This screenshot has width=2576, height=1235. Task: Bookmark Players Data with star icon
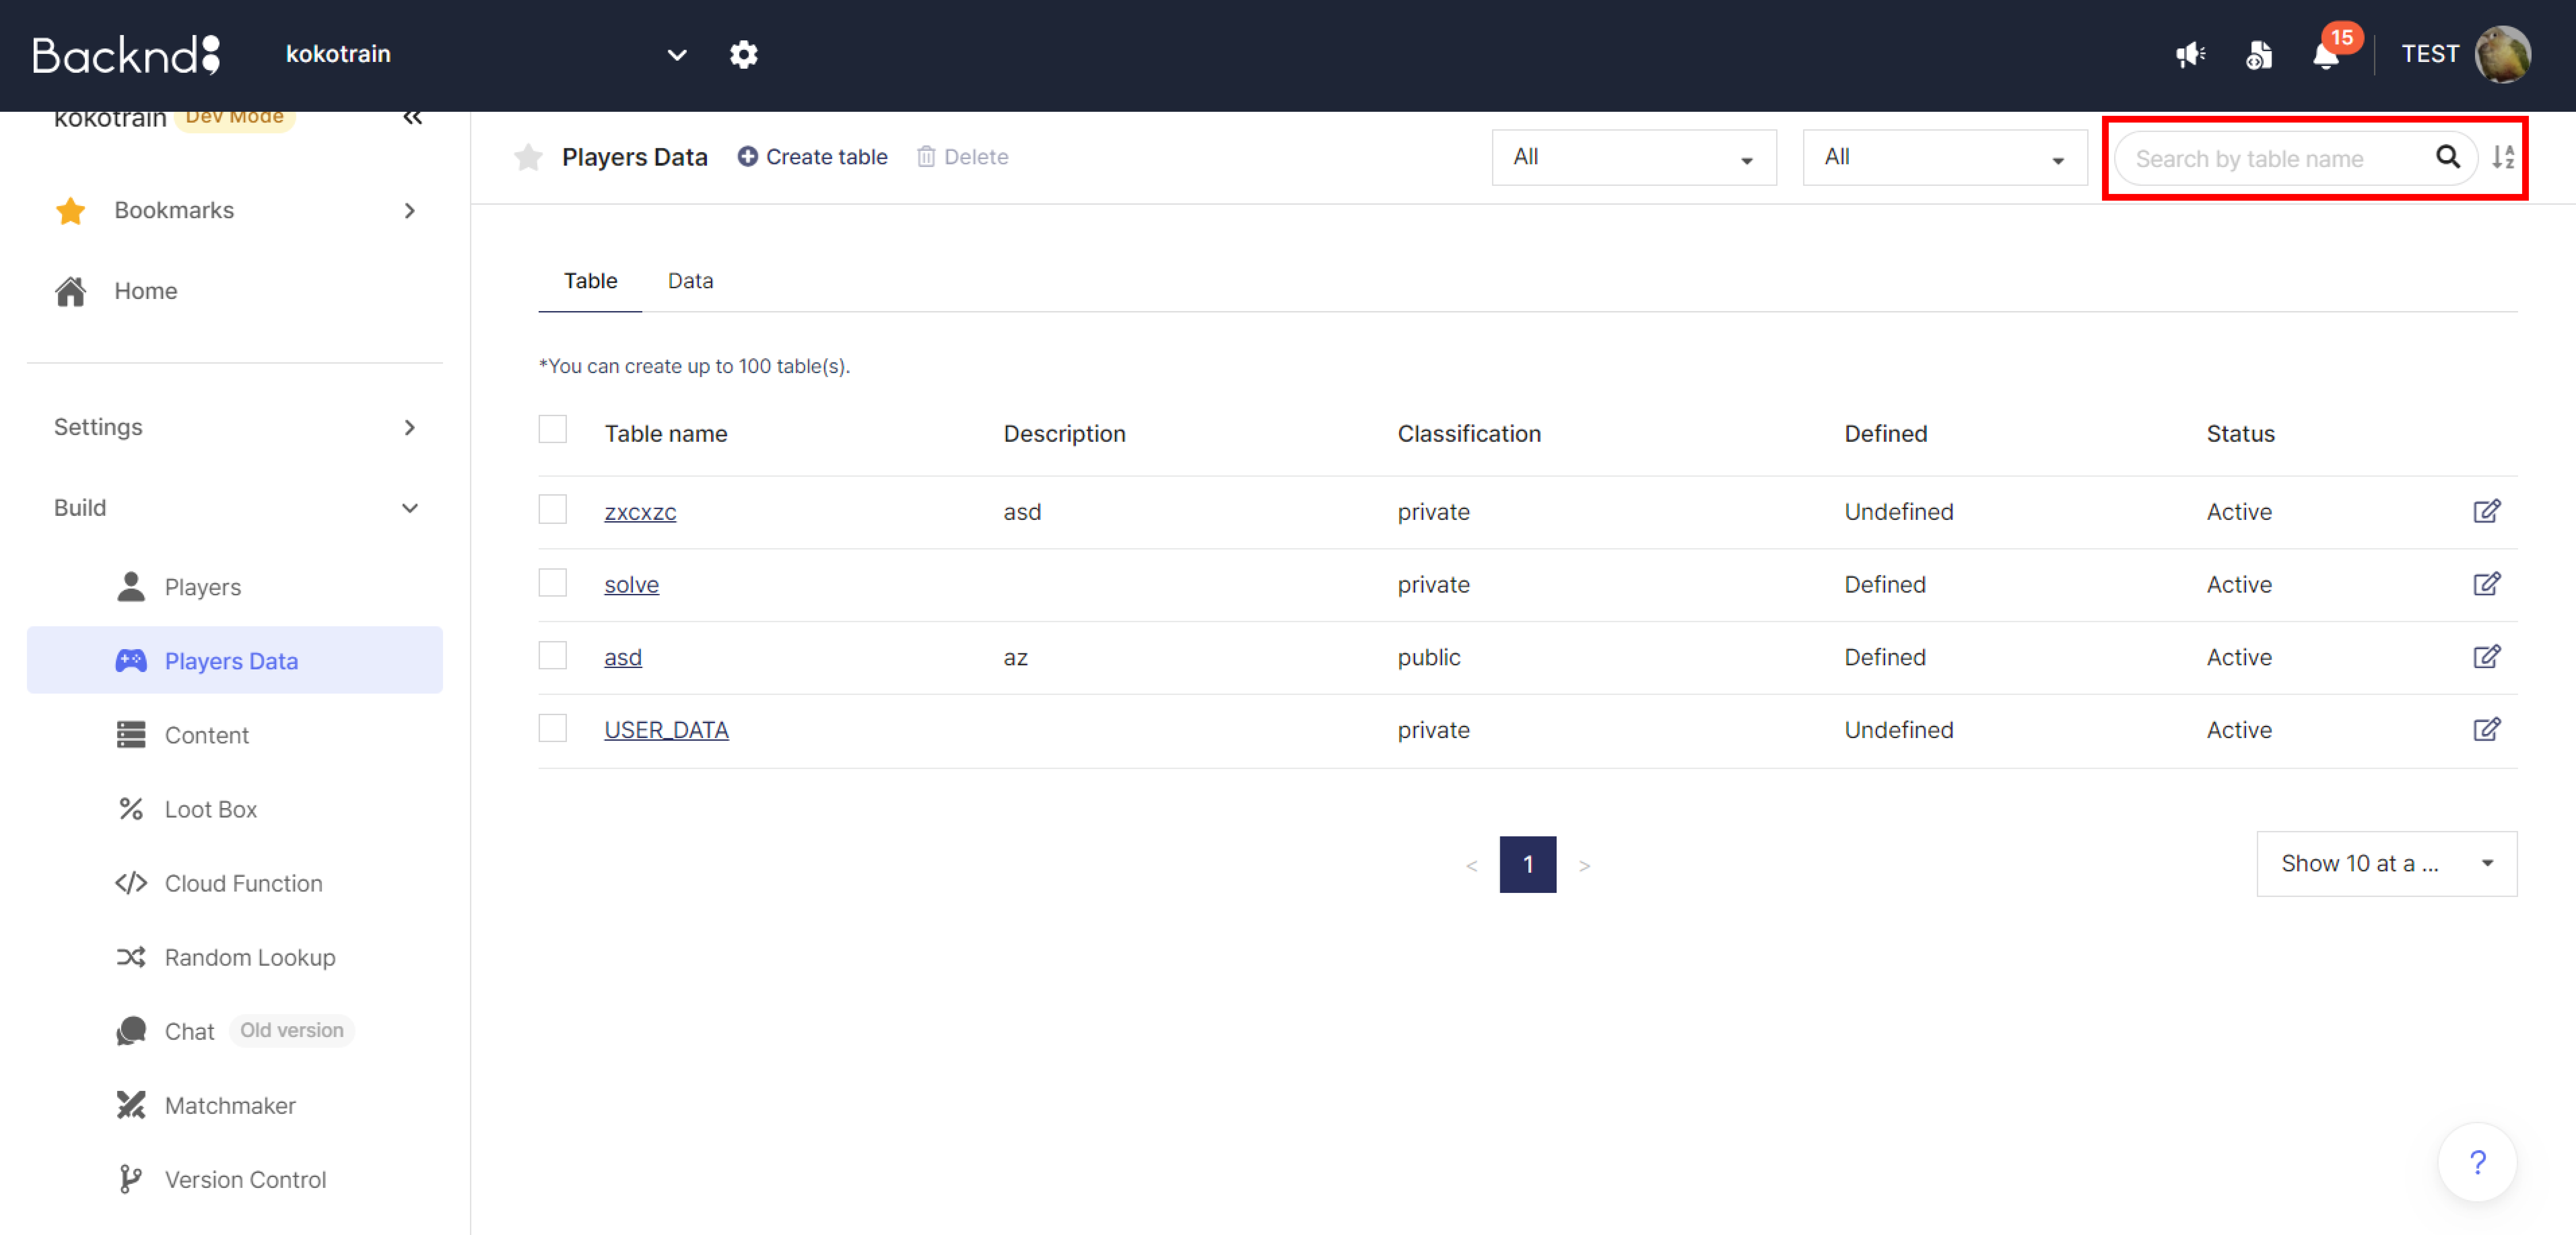528,157
